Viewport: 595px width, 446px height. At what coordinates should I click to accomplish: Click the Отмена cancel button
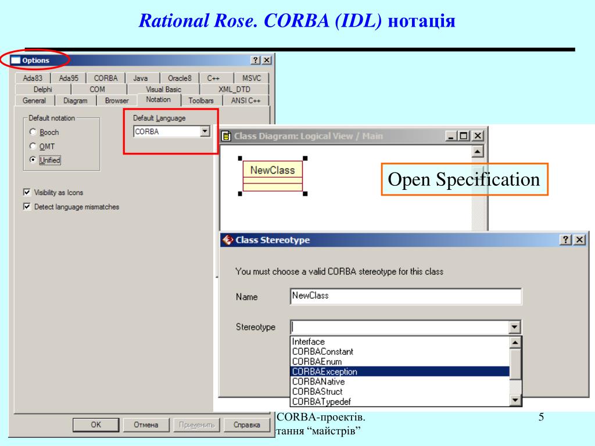point(146,425)
